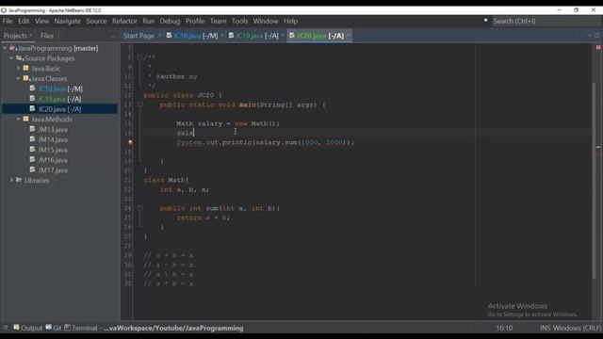Image resolution: width=603 pixels, height=339 pixels.
Task: Click the Search (Ctrl+I) field
Action: pos(546,21)
